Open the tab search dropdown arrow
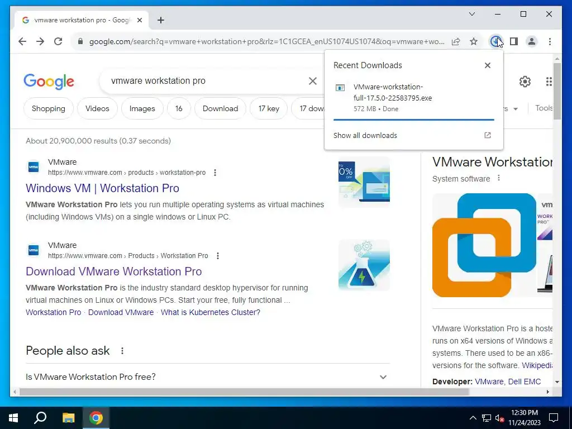The image size is (572, 429). coord(471,14)
